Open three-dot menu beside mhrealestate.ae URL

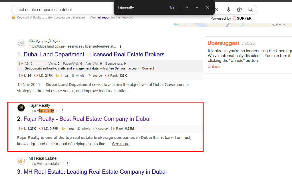coord(68,164)
